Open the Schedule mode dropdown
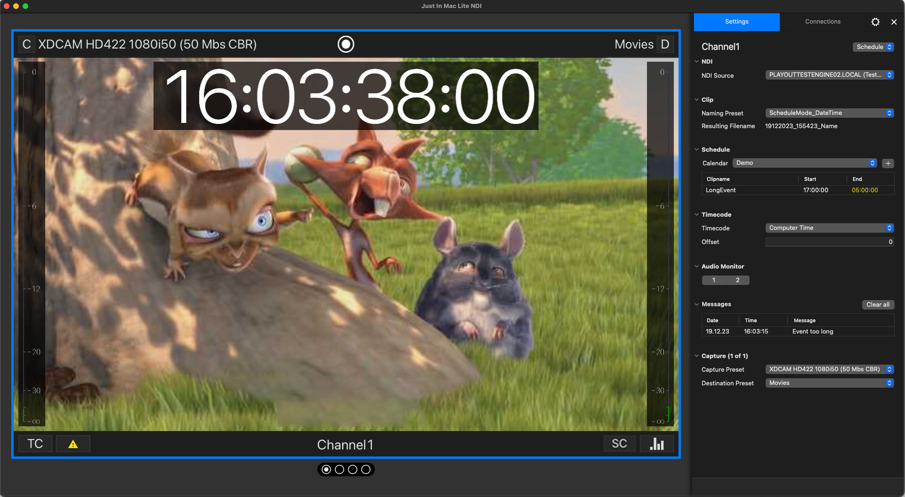Screen dimensions: 905x497 tap(873, 47)
